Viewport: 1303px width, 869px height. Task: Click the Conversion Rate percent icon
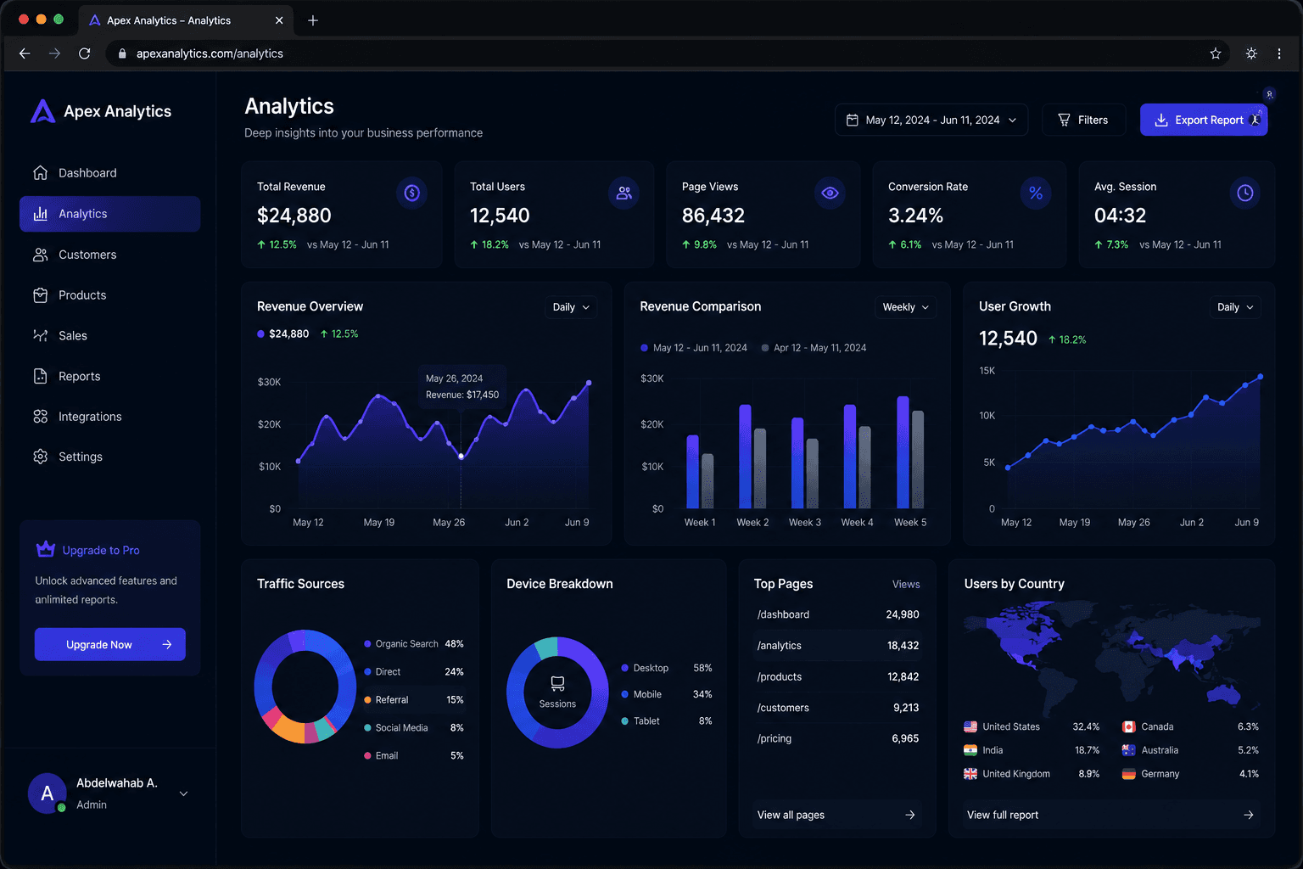coord(1036,193)
